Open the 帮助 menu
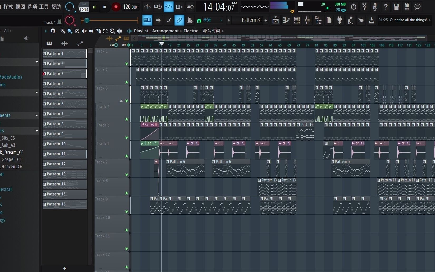 coord(56,7)
